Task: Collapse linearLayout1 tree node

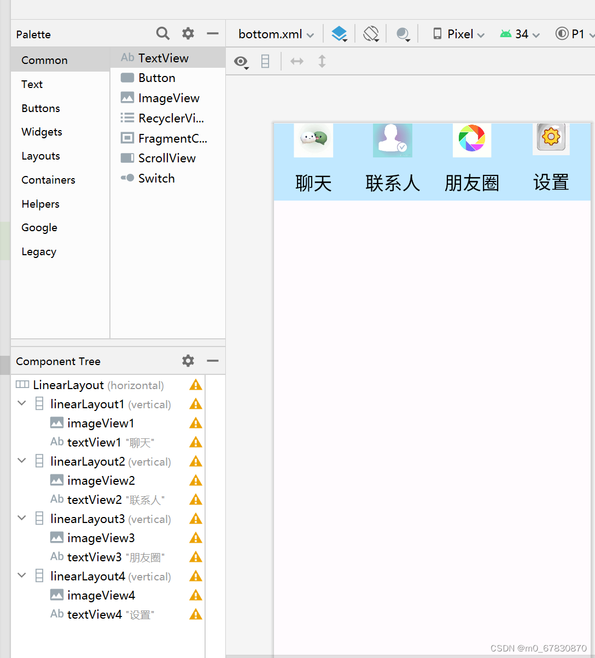Action: (22, 403)
